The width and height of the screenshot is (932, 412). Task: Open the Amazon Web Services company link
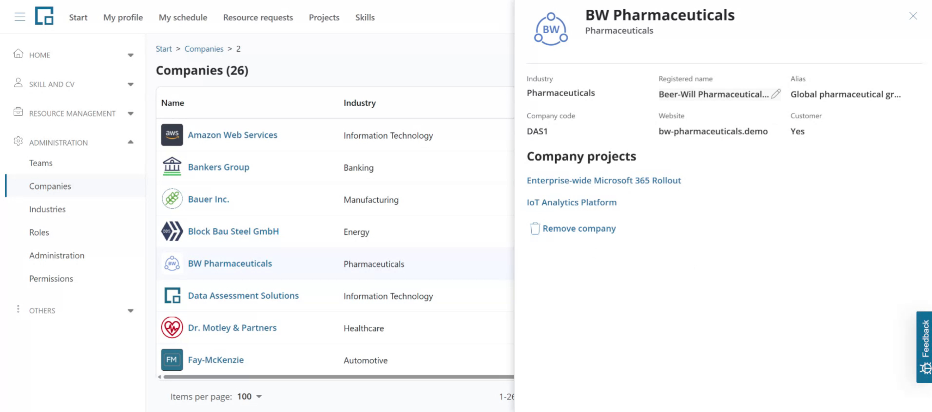(x=233, y=135)
